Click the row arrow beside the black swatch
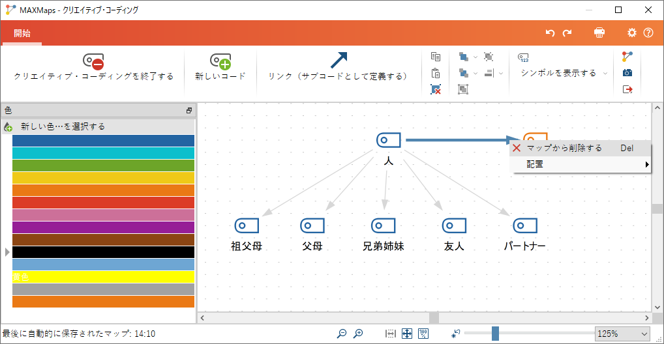The width and height of the screenshot is (664, 344). [x=7, y=252]
